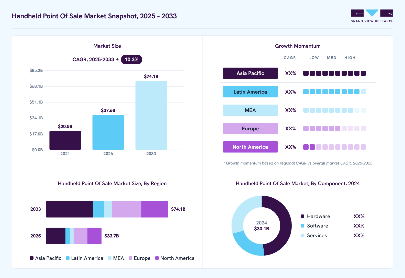Click the Asia Pacific segment of the 2033 stacked bar
405x278 pixels.
(70, 209)
